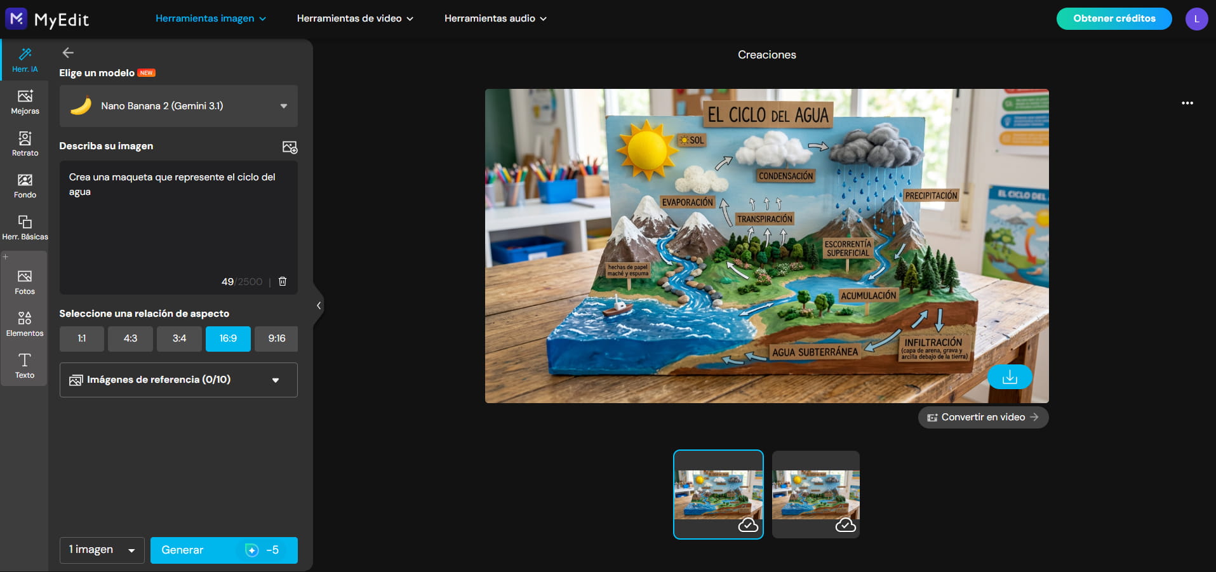This screenshot has height=572, width=1216.
Task: Select the 16:9 aspect ratio
Action: 228,338
